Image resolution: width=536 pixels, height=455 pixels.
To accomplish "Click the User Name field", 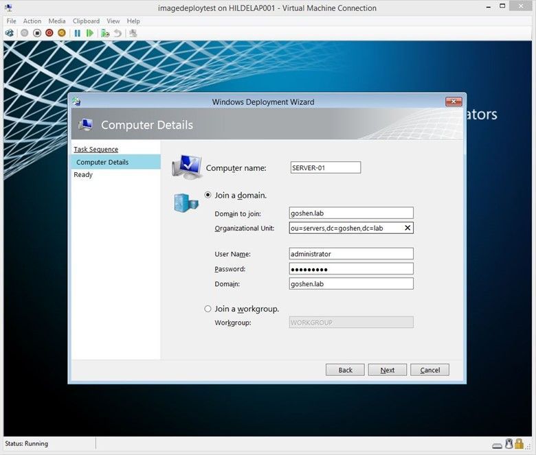I will (351, 254).
